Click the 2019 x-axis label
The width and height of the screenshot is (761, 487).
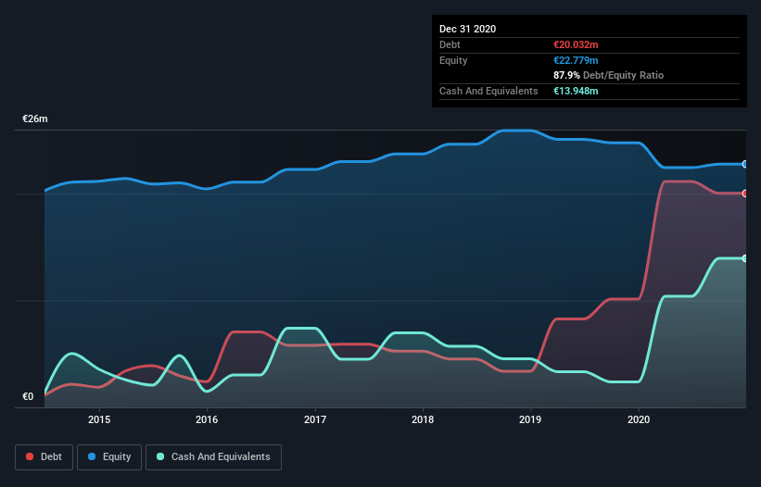pos(530,419)
